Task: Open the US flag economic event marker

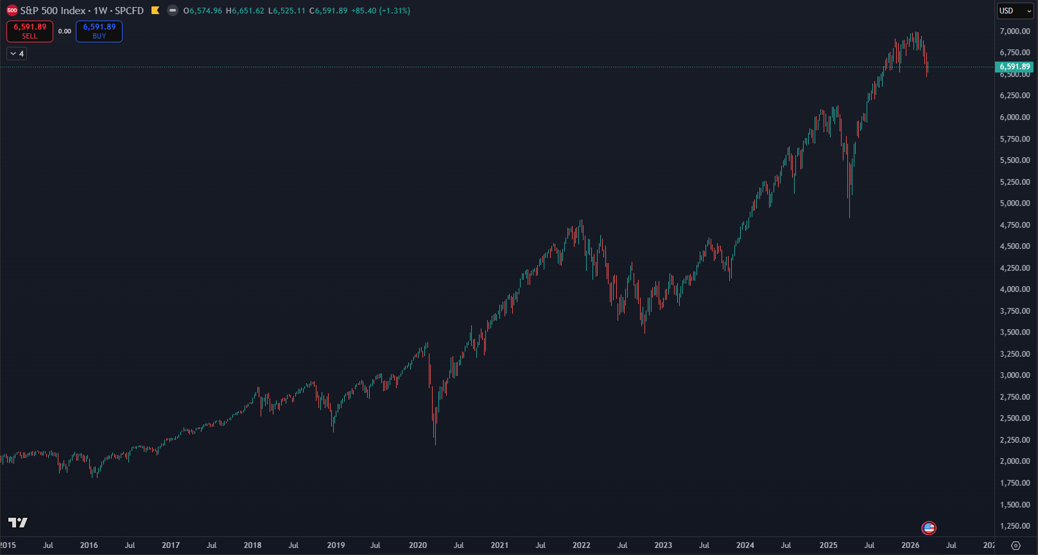Action: pos(929,528)
